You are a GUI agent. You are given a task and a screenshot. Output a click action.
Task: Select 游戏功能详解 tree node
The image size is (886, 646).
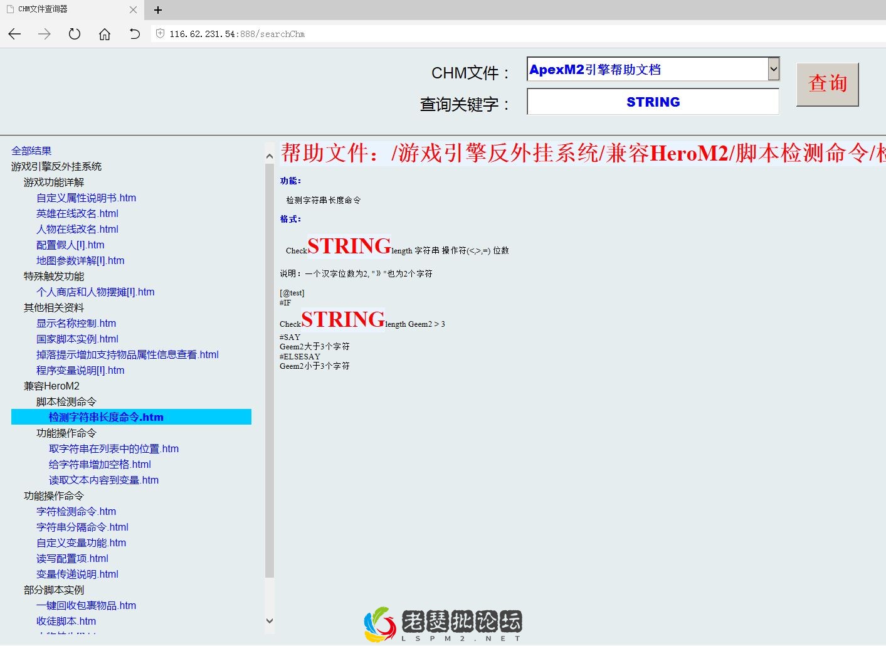pyautogui.click(x=54, y=182)
